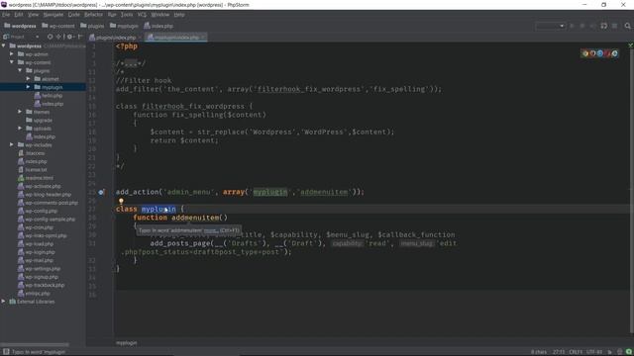Open the Window menu
This screenshot has width=634, height=356.
[x=160, y=15]
